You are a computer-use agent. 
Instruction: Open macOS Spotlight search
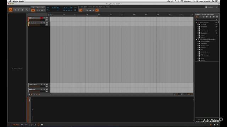[213, 1]
